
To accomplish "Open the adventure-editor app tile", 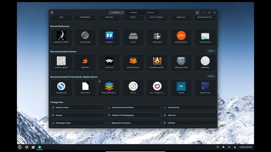I will pos(61,38).
